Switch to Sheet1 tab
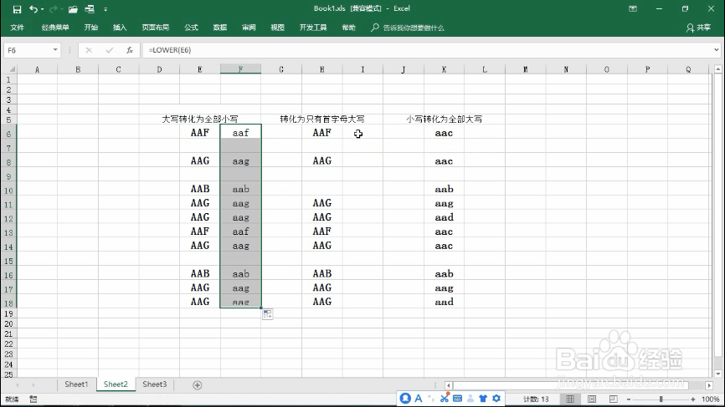Screen dimensions: 725x407 click(76, 384)
